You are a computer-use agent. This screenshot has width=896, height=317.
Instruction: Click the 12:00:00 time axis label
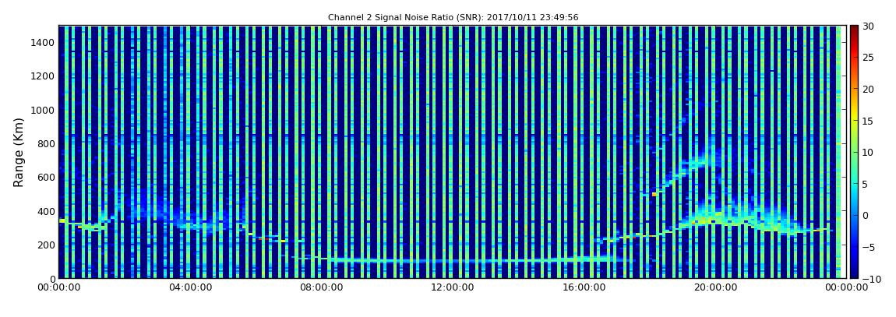coord(452,288)
